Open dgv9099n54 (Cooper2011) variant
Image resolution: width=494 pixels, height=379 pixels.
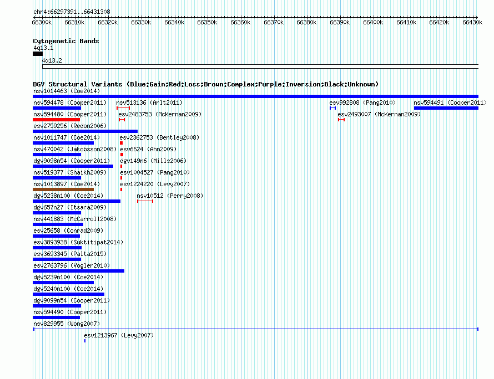[72, 301]
